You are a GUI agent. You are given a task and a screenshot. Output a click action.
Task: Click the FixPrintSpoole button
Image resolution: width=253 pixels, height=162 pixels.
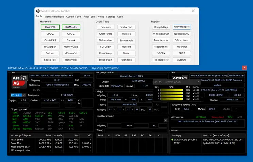[182, 27]
